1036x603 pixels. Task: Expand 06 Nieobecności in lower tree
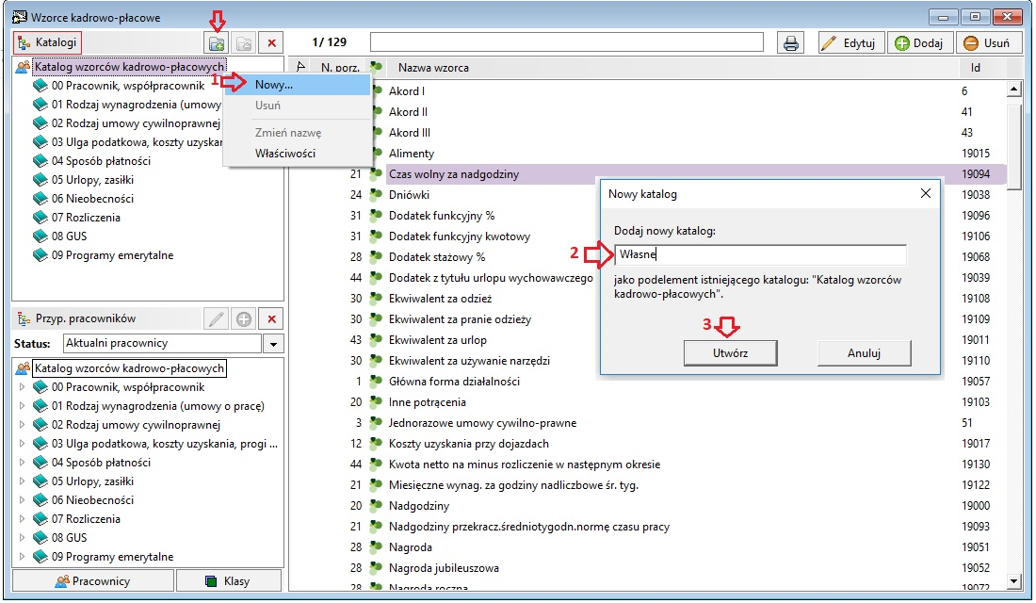(22, 500)
